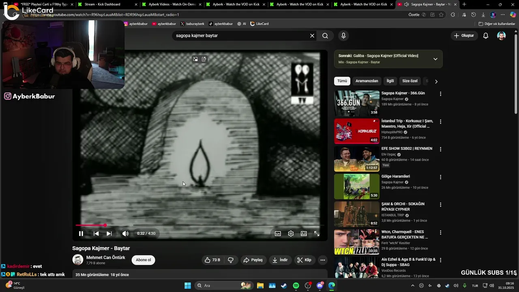Open Diğer sık kullanılanlar bookmarks folder
Screen dimensions: 519x292
pos(497,24)
